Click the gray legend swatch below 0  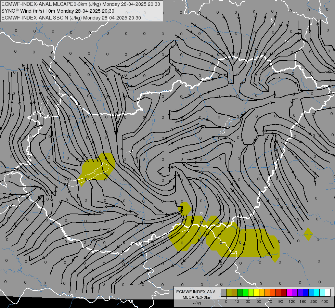[224, 293]
